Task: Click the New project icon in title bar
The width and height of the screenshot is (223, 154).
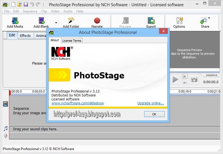Action: 13,4
